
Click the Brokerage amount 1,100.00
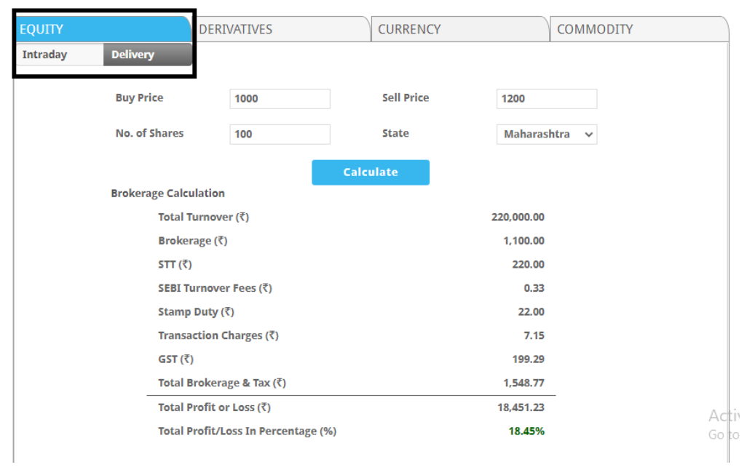click(x=523, y=241)
